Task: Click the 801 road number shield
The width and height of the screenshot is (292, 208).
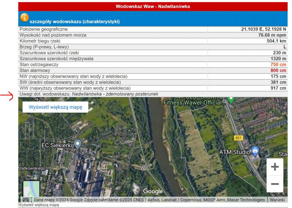Action: (238, 138)
